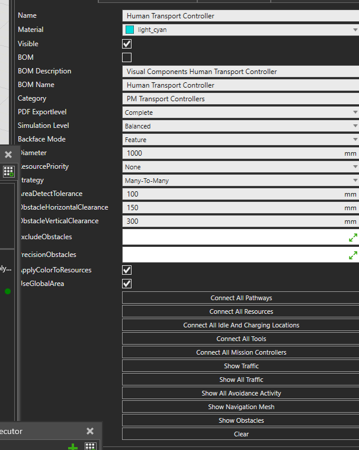Click Connect All Resources button

point(241,311)
